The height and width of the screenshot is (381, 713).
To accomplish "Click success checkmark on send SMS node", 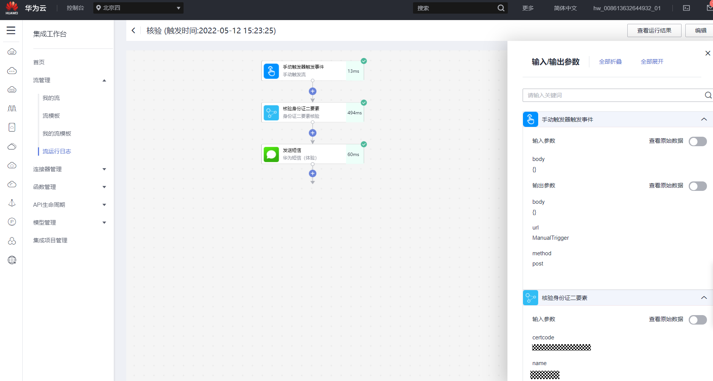I will point(364,144).
